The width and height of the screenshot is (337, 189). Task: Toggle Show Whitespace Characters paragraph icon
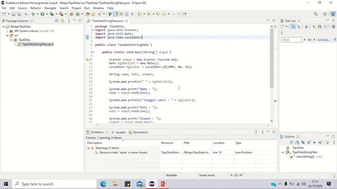tap(132, 14)
